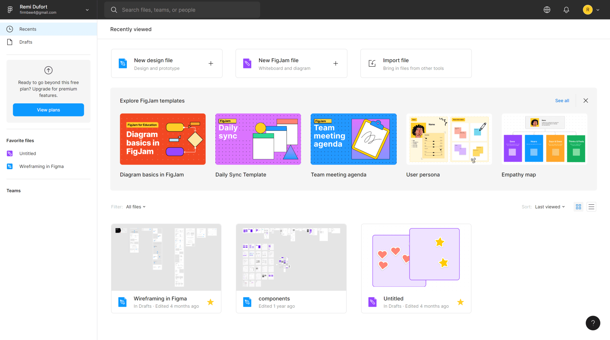
Task: Switch to grid view
Action: point(578,207)
